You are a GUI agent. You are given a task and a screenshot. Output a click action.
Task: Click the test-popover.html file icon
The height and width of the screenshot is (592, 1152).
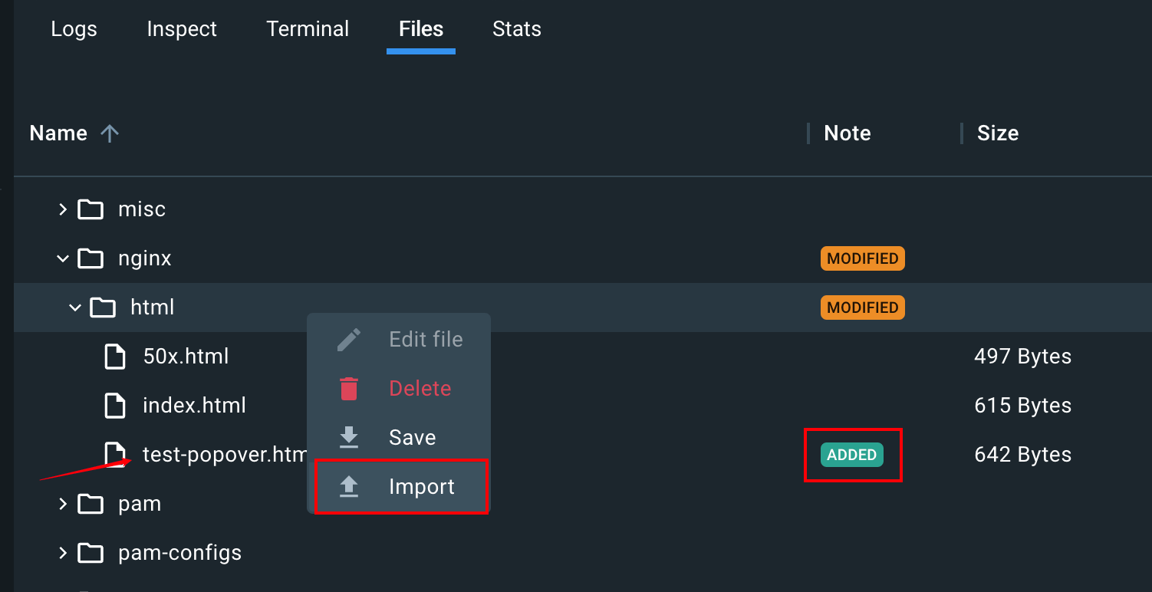click(x=114, y=454)
